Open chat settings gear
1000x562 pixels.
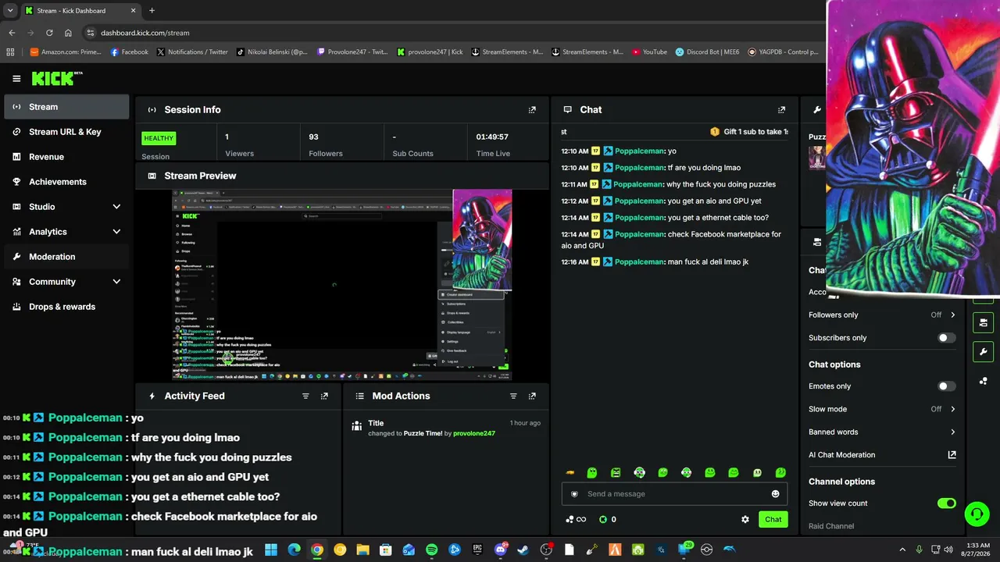pos(745,520)
